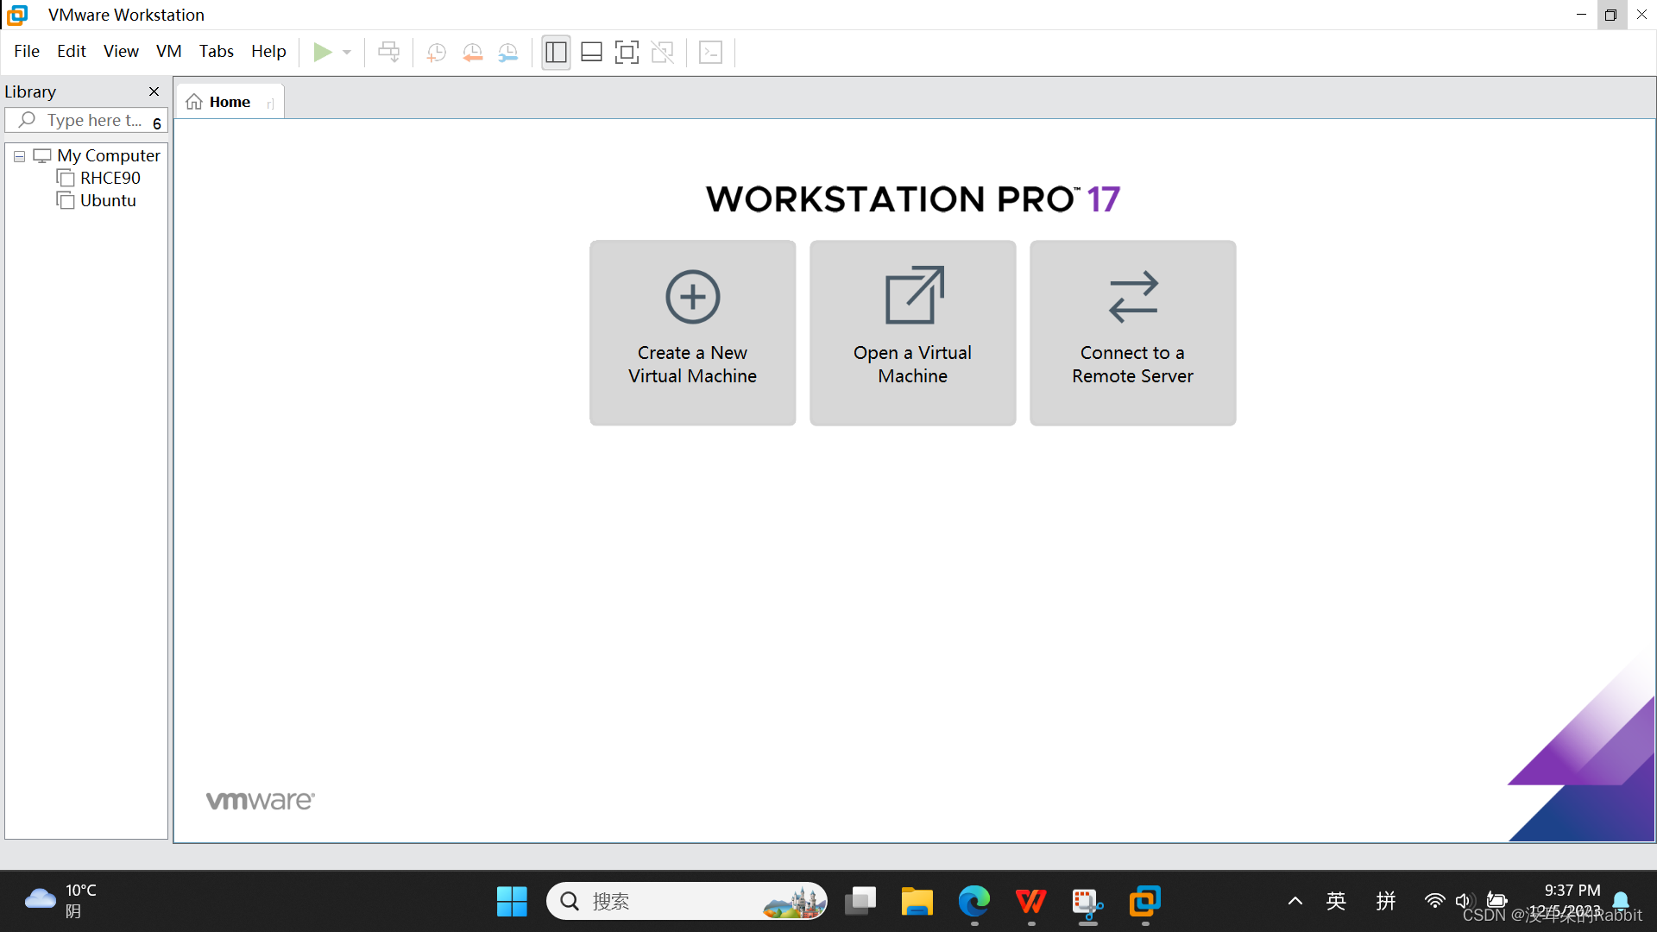The image size is (1657, 932).
Task: Click the VMware Workstation title bar icon
Action: 17,15
